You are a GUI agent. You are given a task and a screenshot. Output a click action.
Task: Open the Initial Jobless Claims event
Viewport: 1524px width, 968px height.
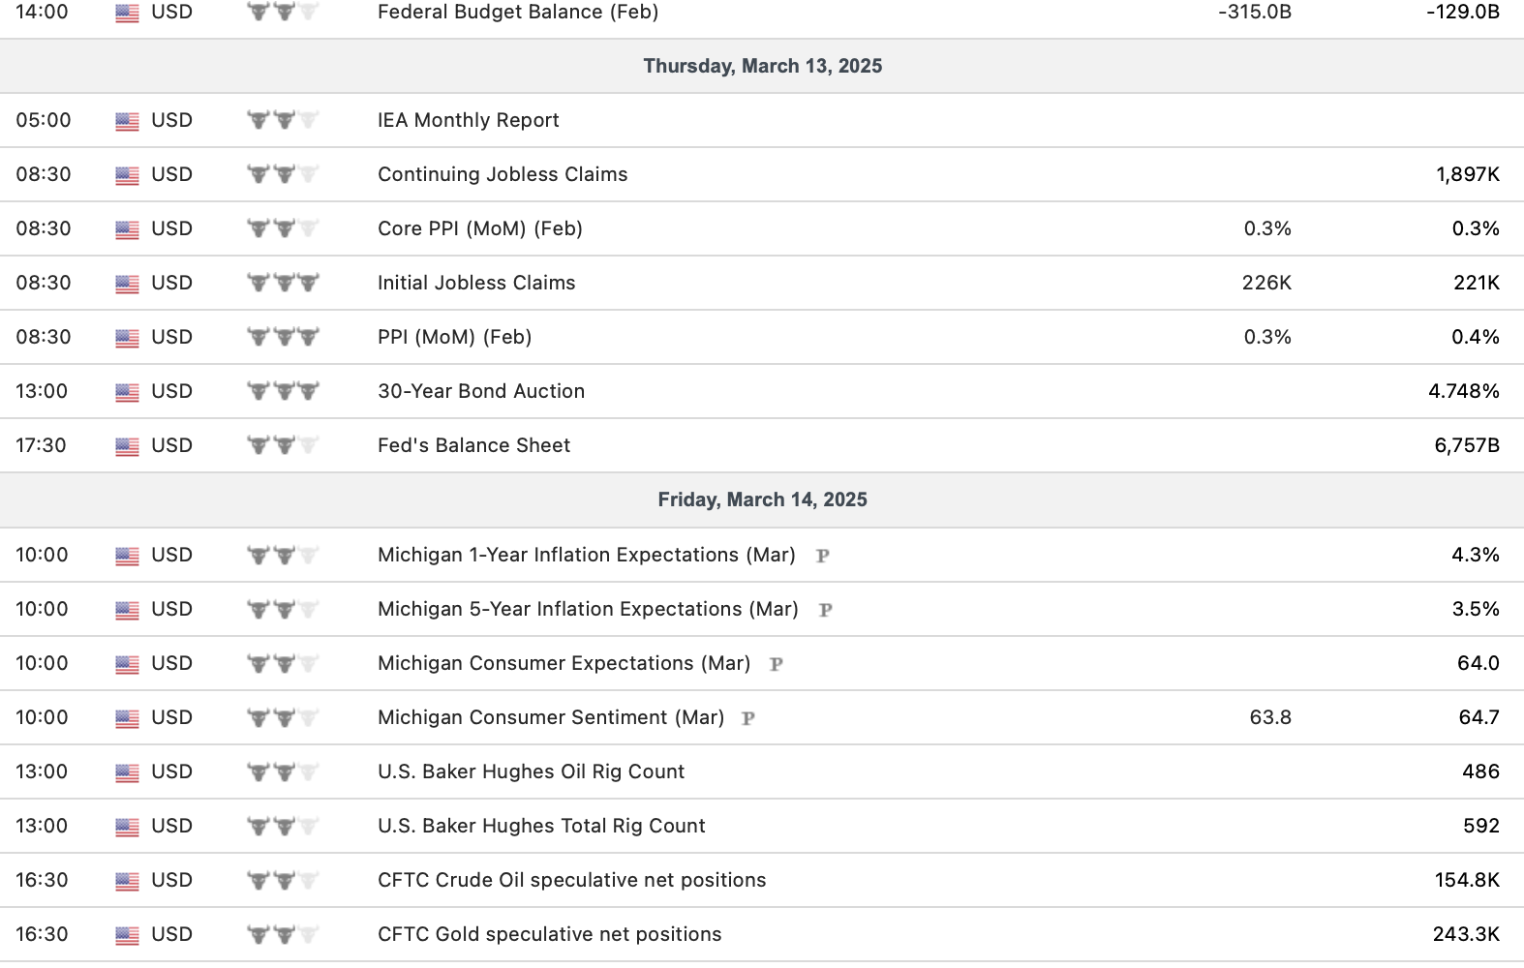pos(476,283)
